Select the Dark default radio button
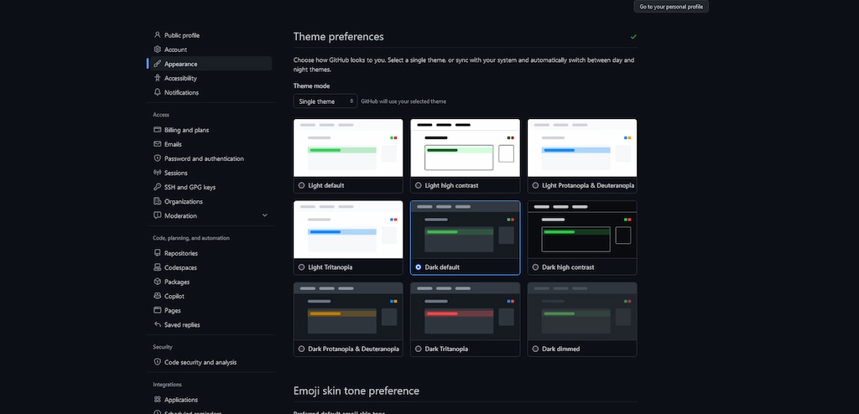Image resolution: width=859 pixels, height=414 pixels. 419,267
